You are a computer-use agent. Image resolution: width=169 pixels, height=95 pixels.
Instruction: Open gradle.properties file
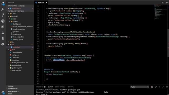[19, 29]
